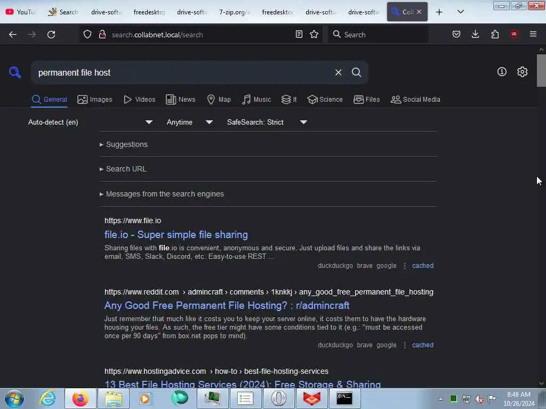546x409 pixels.
Task: Select the Map search category
Action: [219, 100]
